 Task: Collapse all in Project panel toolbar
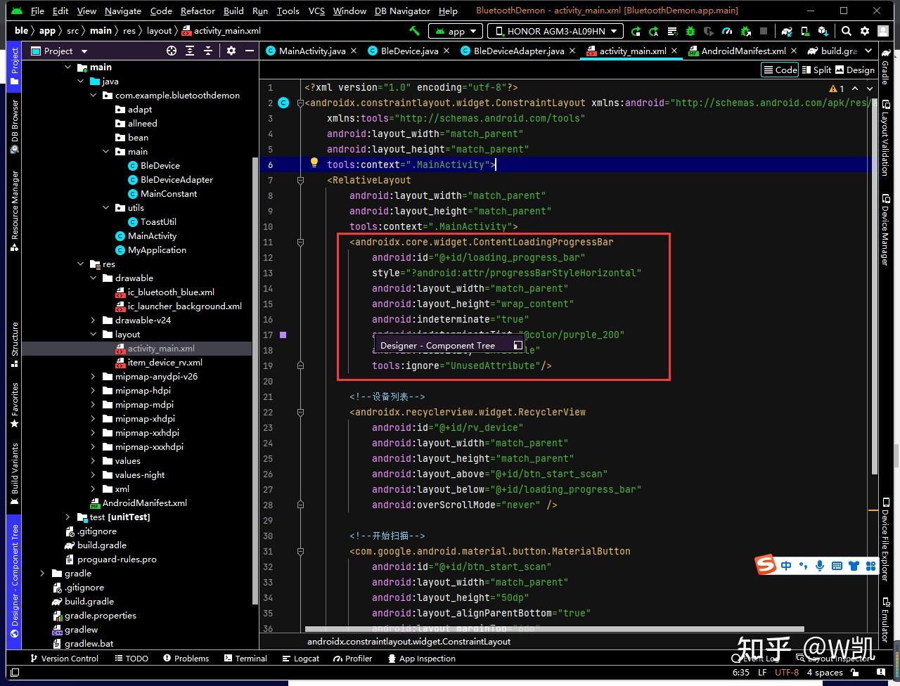point(208,51)
